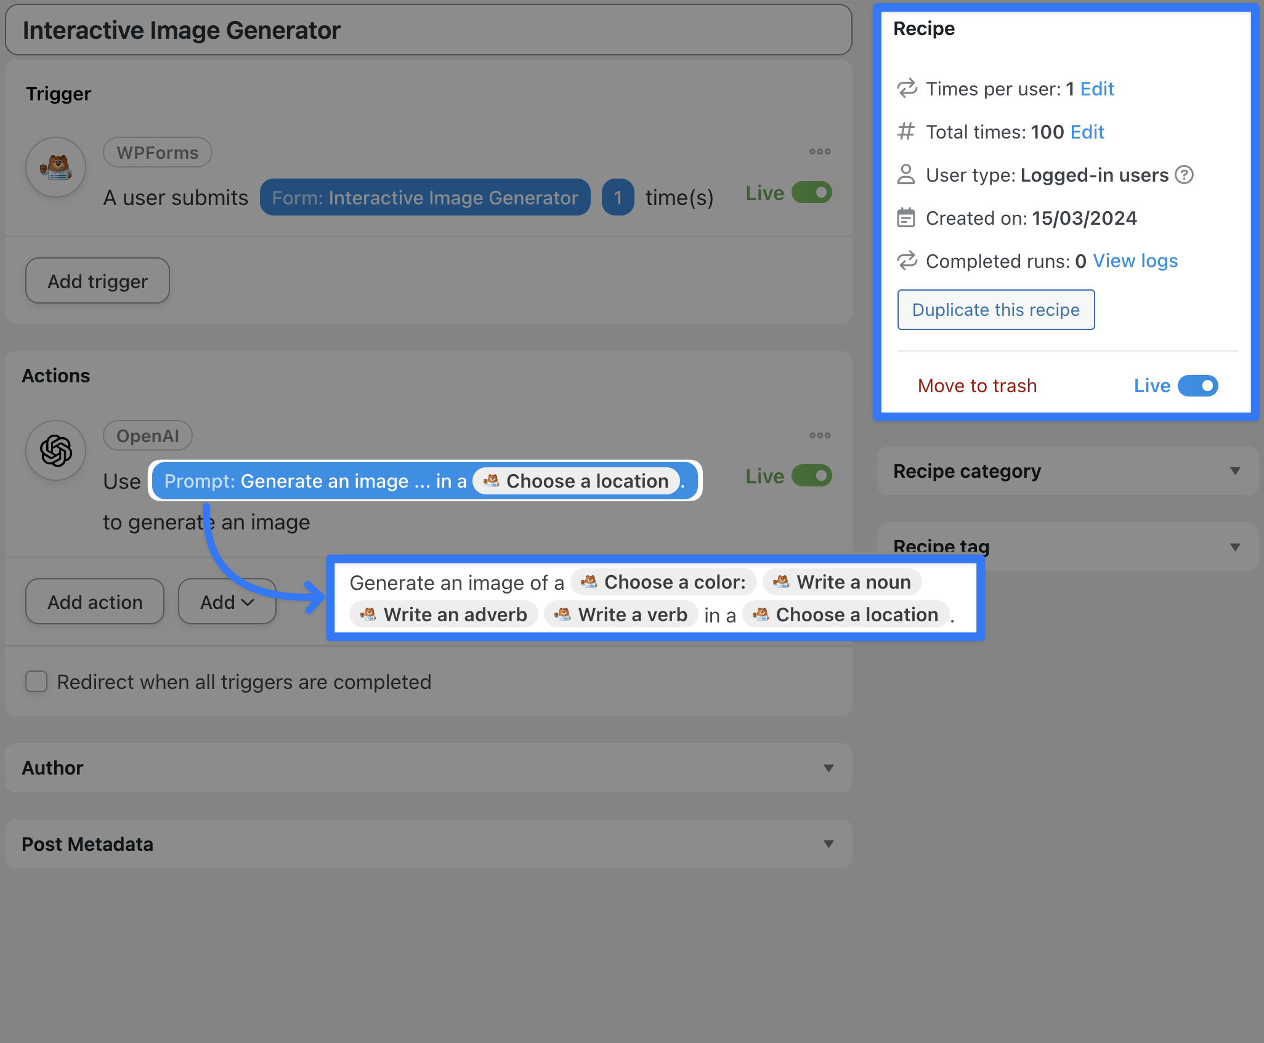1264x1043 pixels.
Task: Click the View logs link
Action: 1135,261
